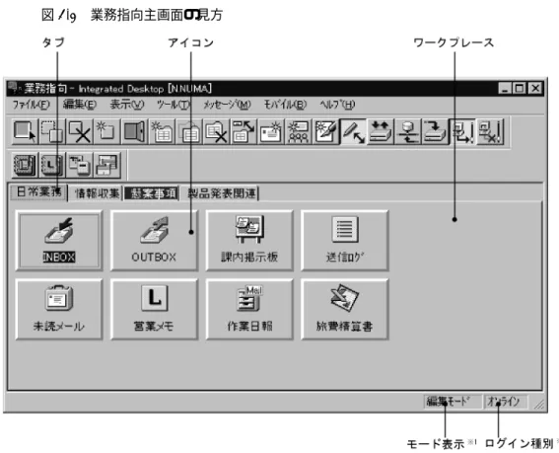Image resolution: width=559 pixels, height=453 pixels.
Task: Open the ツール(T) menu
Action: [x=174, y=105]
